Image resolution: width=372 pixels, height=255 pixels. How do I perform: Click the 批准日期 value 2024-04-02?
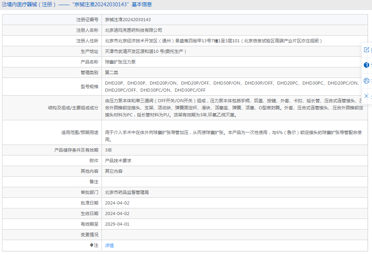click(x=117, y=203)
